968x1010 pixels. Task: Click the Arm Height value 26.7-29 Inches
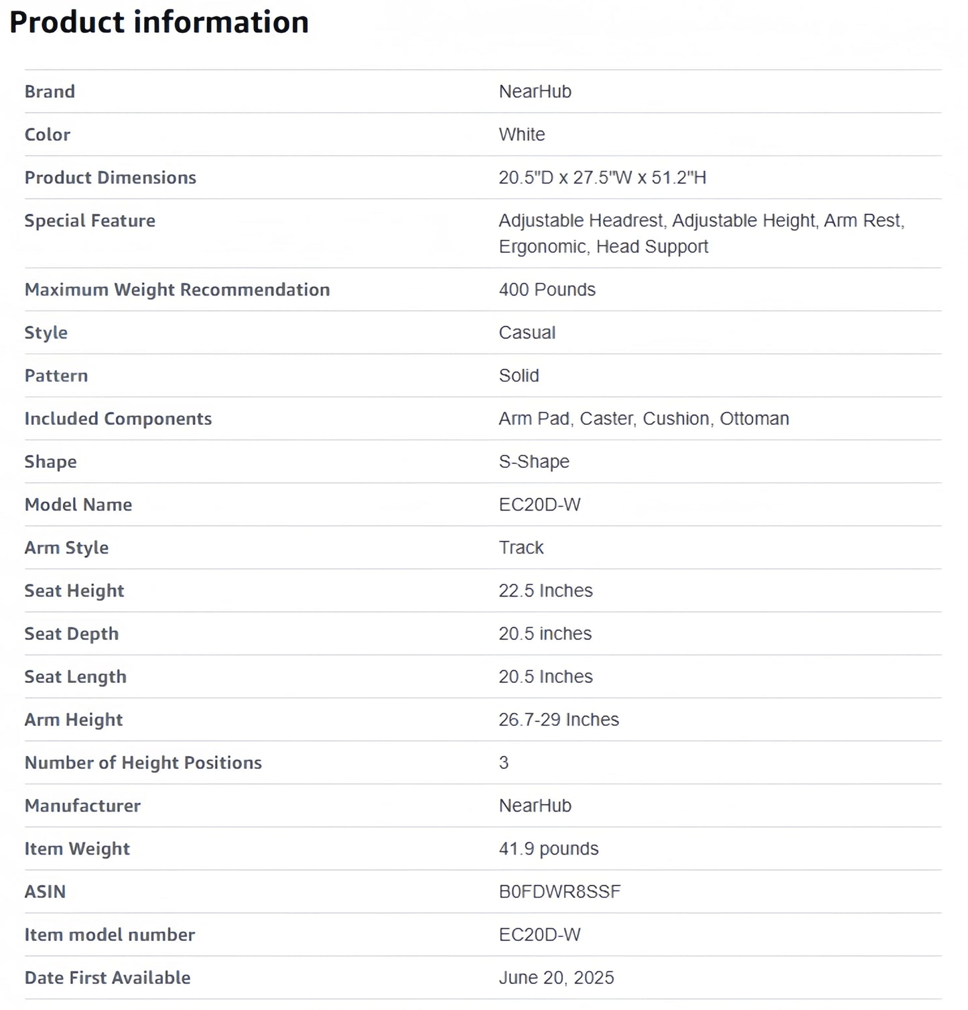pyautogui.click(x=559, y=720)
